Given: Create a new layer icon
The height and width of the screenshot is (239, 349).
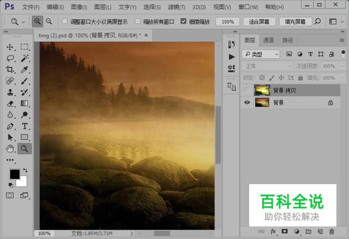Looking at the screenshot, I should 320,231.
